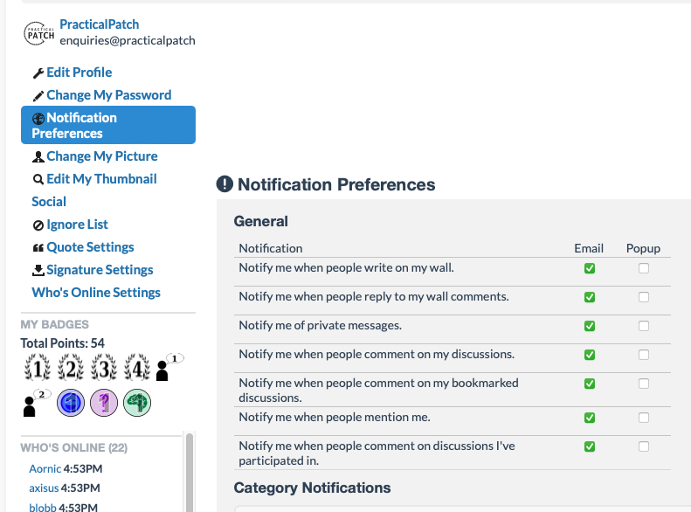Click the magnifier icon beside Edit My Thumbnail
Image resolution: width=691 pixels, height=512 pixels.
point(38,179)
